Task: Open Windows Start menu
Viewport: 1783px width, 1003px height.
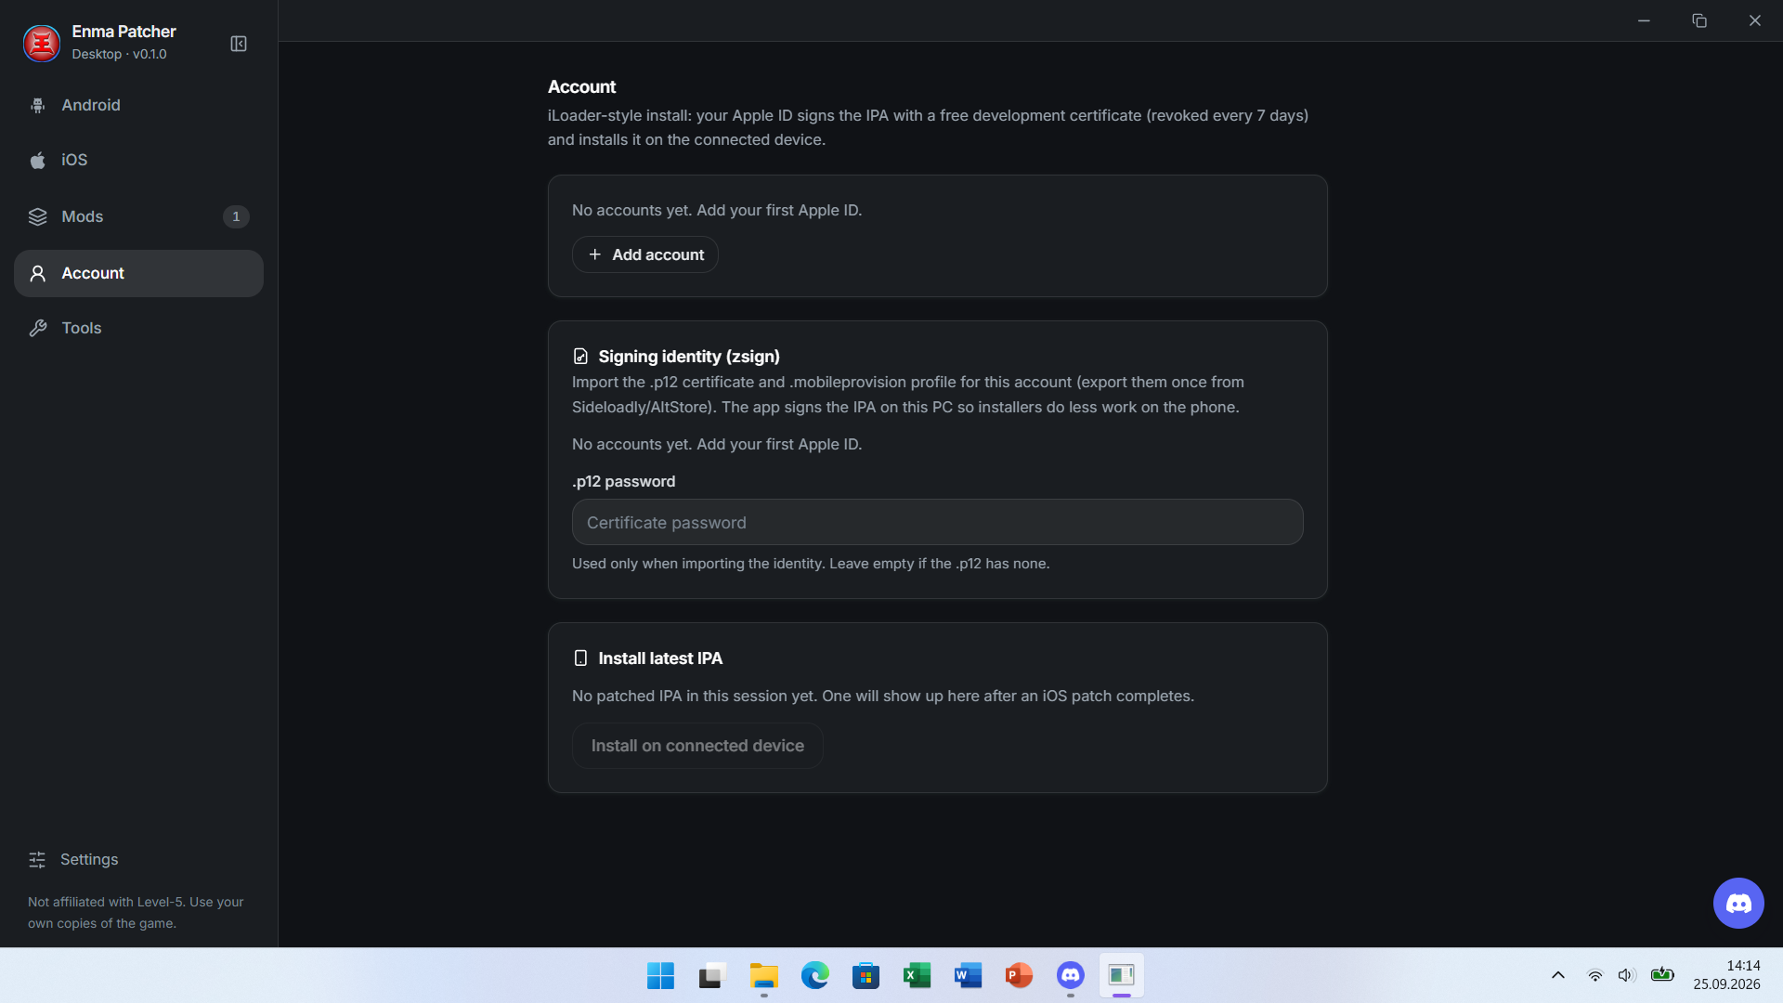Action: point(660,975)
